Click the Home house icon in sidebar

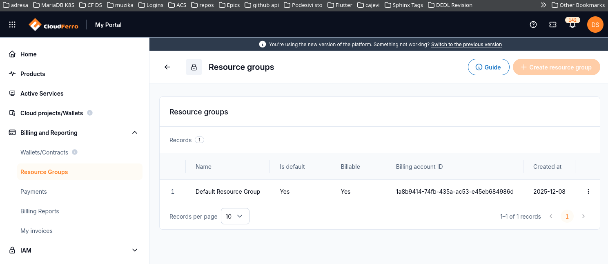12,54
